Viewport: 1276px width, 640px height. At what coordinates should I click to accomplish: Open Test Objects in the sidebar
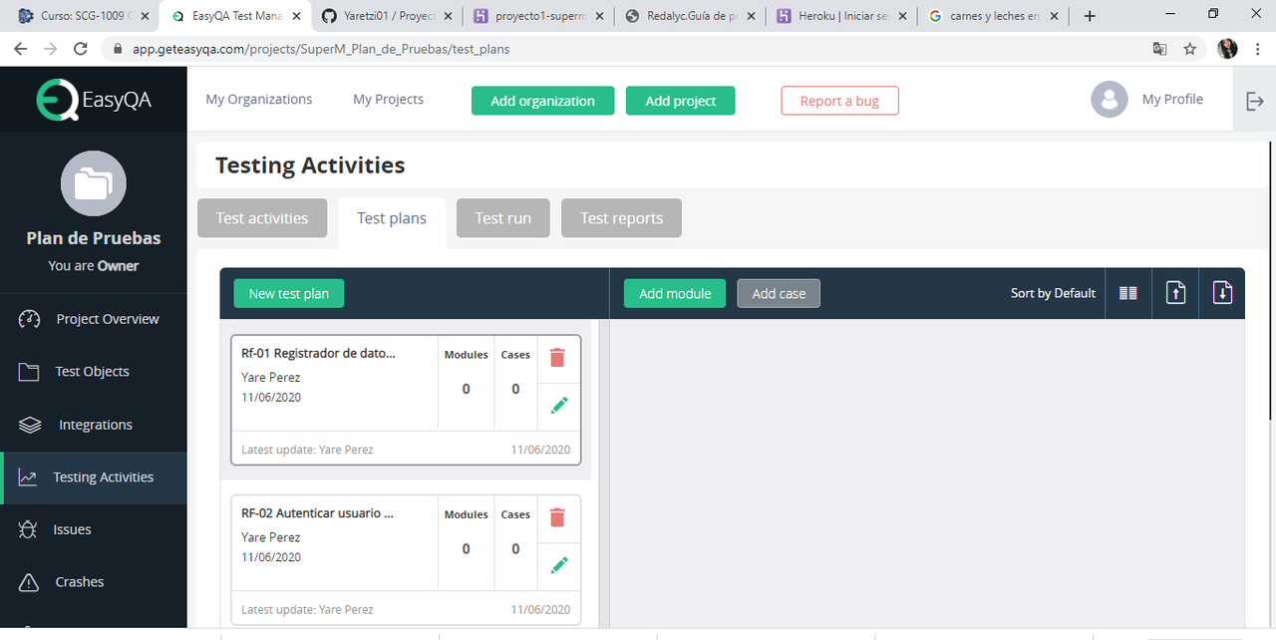tap(93, 371)
